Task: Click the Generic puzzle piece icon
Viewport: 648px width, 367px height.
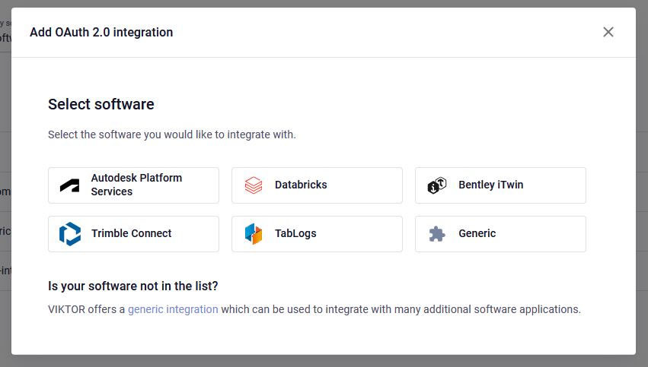Action: click(x=437, y=234)
